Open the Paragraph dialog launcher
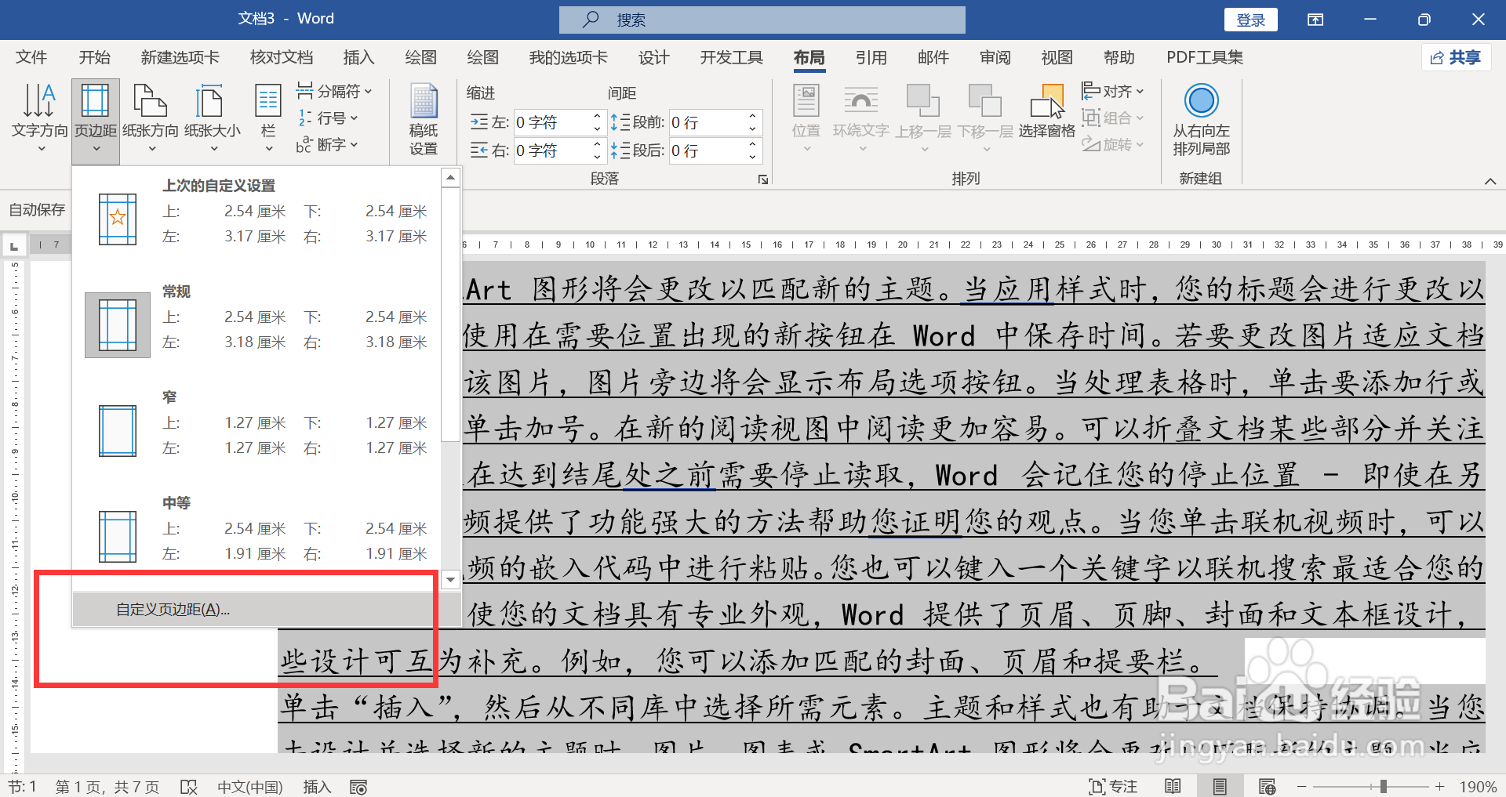Image resolution: width=1506 pixels, height=797 pixels. coord(763,179)
